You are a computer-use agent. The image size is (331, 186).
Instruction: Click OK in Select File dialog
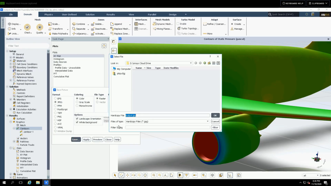pyautogui.click(x=215, y=115)
